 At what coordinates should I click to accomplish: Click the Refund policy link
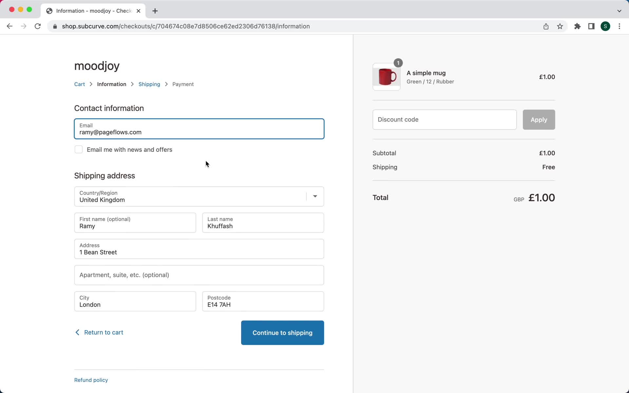(91, 380)
